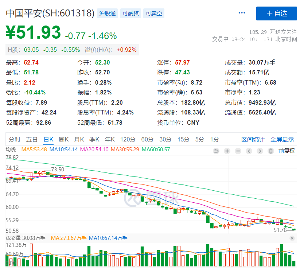304x268 pixels.
Task: Add stock with the 自选 button
Action: 277,13
